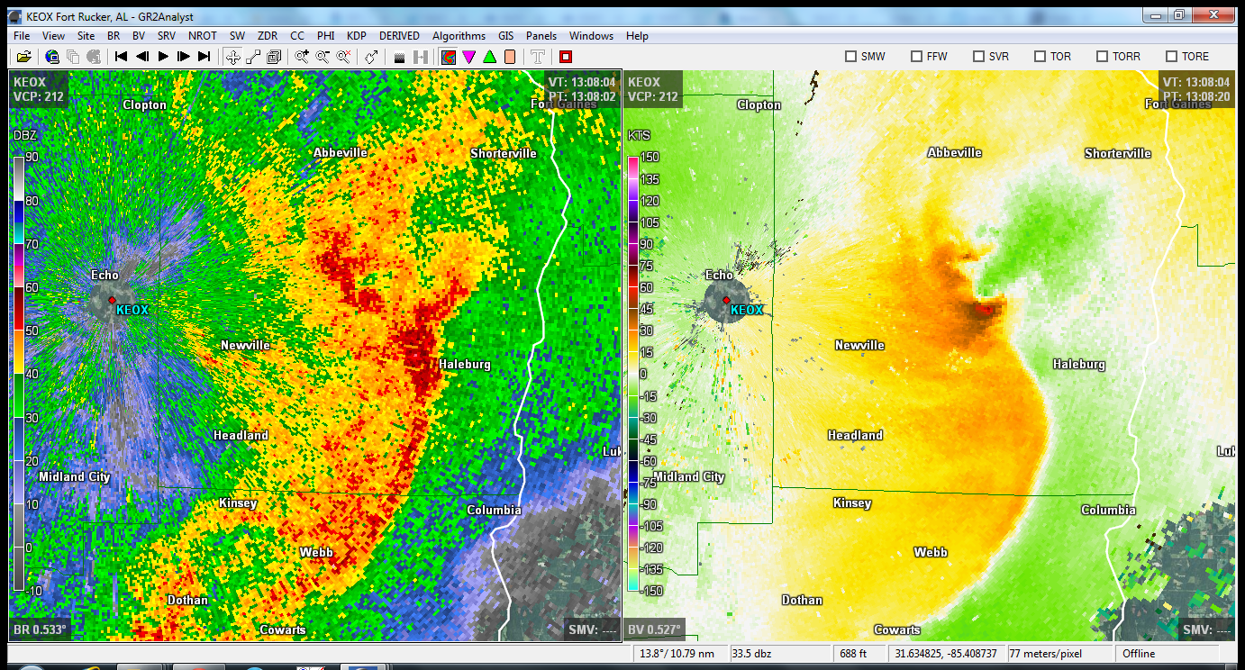Toggle the green hail triangle icon
The image size is (1245, 670).
click(489, 57)
